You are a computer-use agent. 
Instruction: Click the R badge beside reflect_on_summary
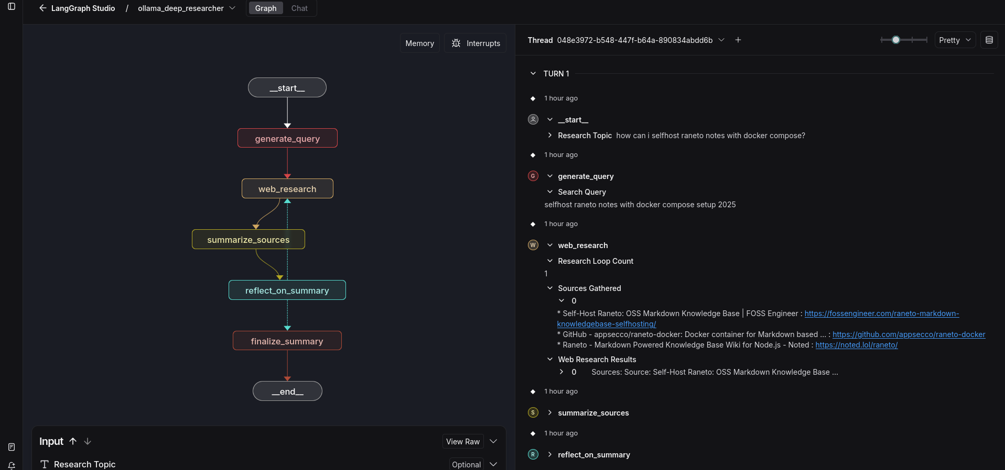pos(533,454)
